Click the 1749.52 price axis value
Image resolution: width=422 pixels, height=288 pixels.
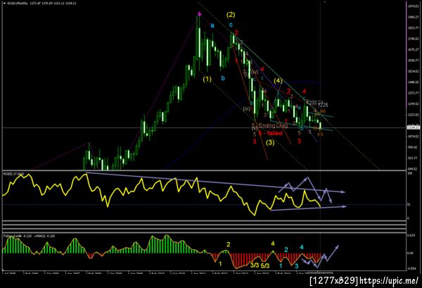(414, 39)
